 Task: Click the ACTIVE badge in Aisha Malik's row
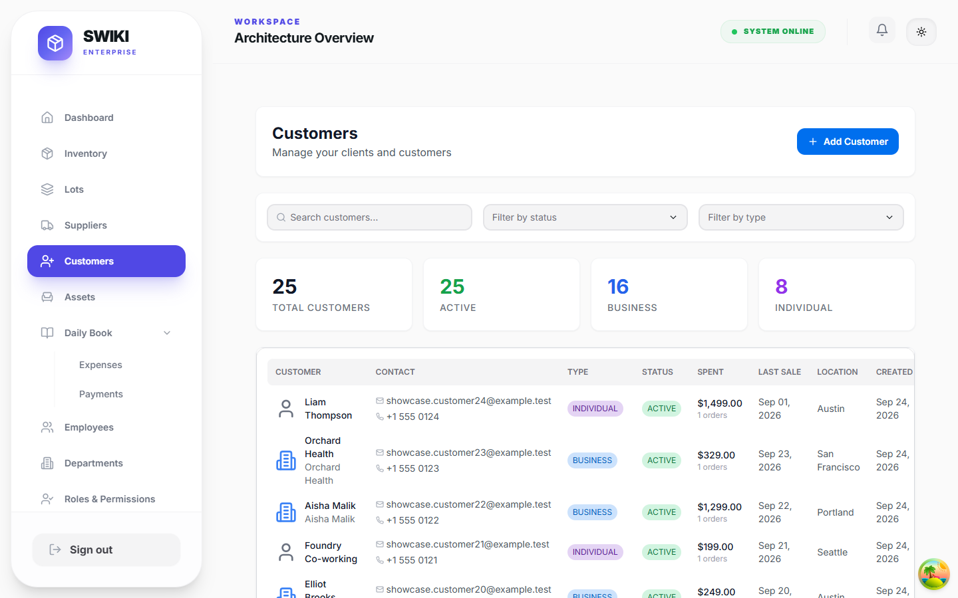[x=662, y=512]
